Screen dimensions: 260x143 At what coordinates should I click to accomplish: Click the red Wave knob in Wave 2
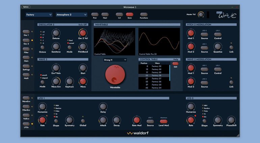point(83,81)
